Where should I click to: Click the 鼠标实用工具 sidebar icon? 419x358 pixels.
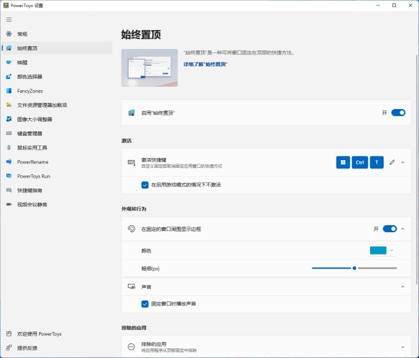click(x=9, y=148)
